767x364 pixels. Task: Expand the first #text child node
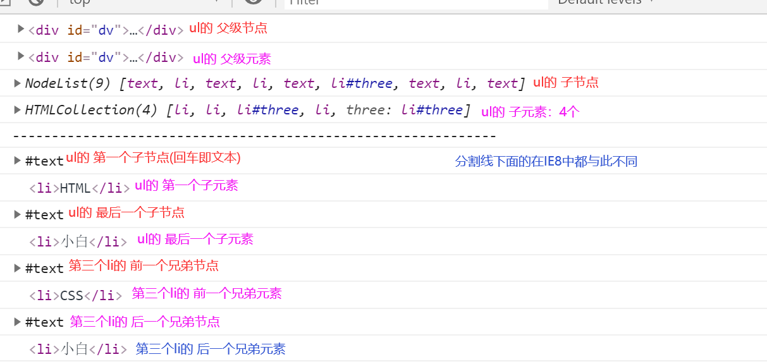pyautogui.click(x=16, y=160)
